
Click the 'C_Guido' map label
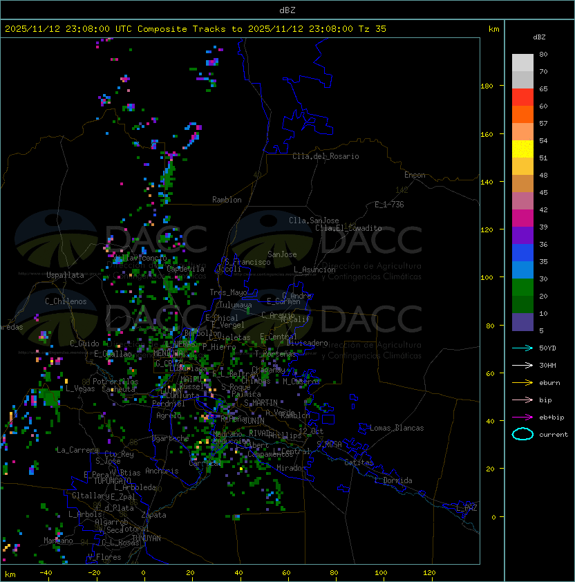(x=84, y=344)
